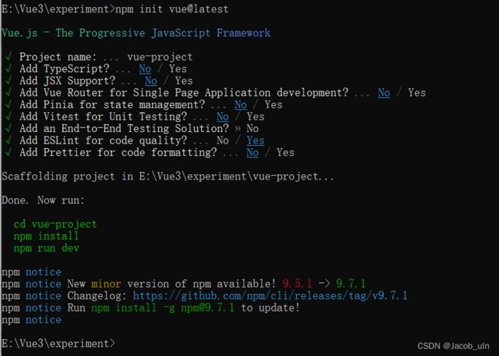Click the checkmark next to Add JSX Support
The image size is (499, 356).
(x=8, y=81)
